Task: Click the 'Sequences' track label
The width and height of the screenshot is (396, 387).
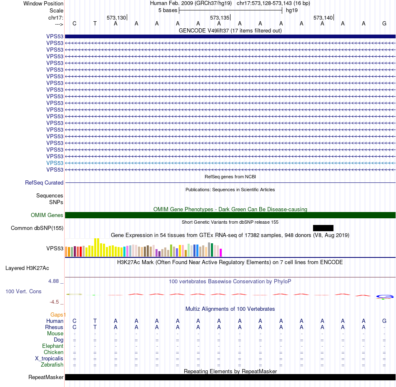Action: (50, 196)
